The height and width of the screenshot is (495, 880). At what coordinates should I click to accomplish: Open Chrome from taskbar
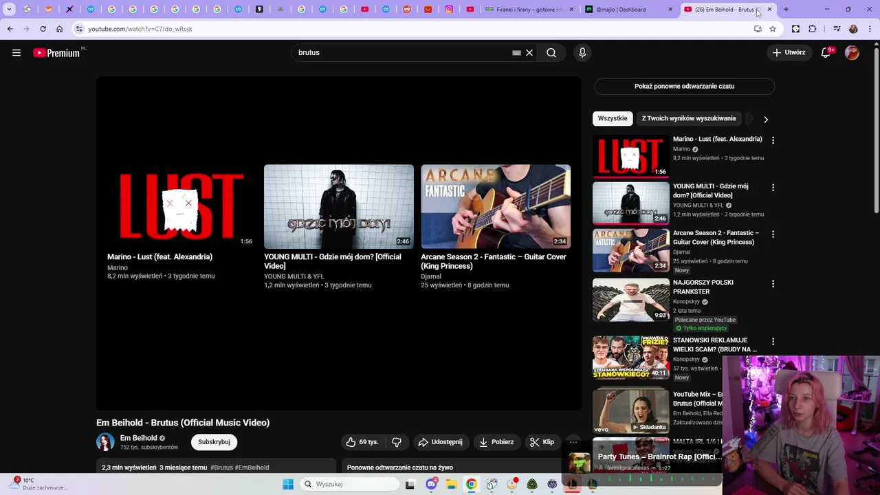[471, 484]
